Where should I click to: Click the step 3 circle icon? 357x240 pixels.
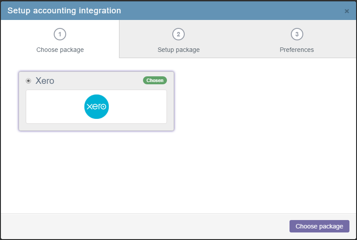pos(297,34)
